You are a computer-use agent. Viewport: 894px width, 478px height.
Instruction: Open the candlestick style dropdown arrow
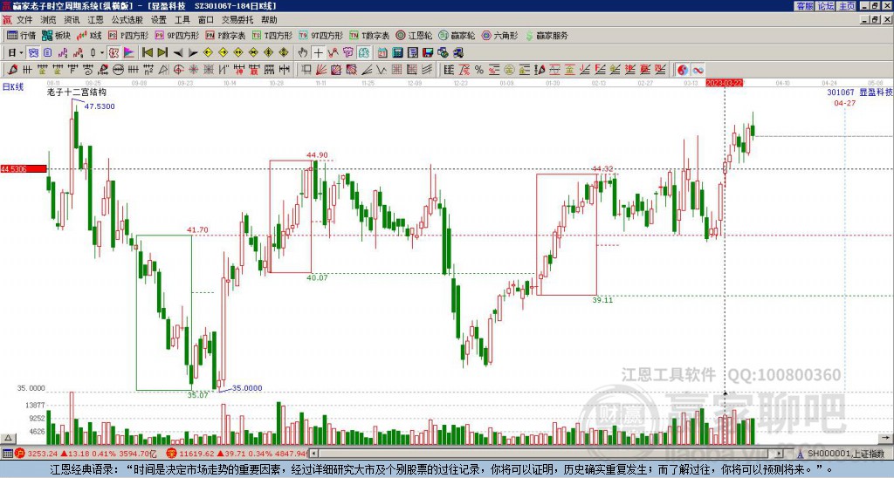tap(102, 53)
